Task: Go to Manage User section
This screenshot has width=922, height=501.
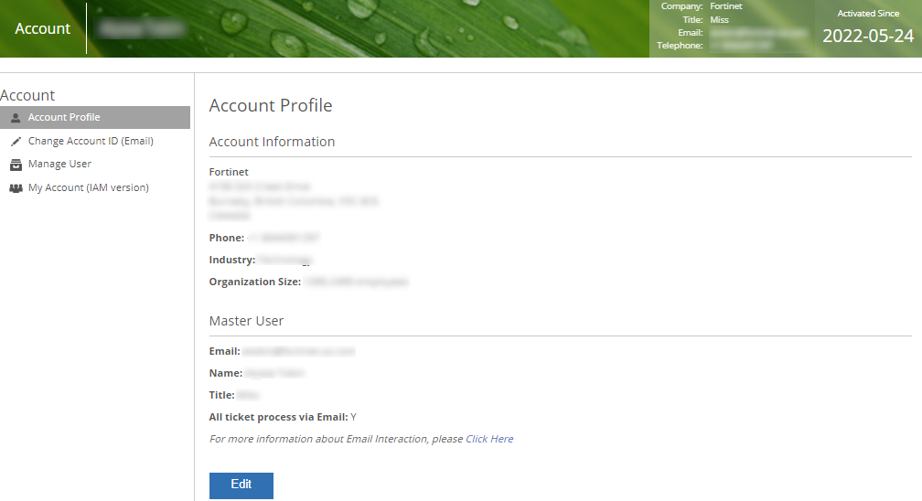Action: tap(59, 165)
